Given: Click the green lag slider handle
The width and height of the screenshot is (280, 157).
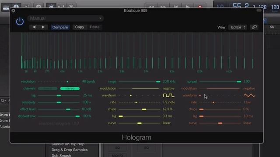Looking at the screenshot, I should (59, 96).
